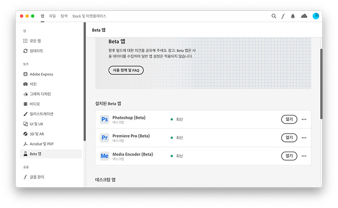
Task: Click 열기 button for Photoshop (Beta)
Action: [289, 119]
